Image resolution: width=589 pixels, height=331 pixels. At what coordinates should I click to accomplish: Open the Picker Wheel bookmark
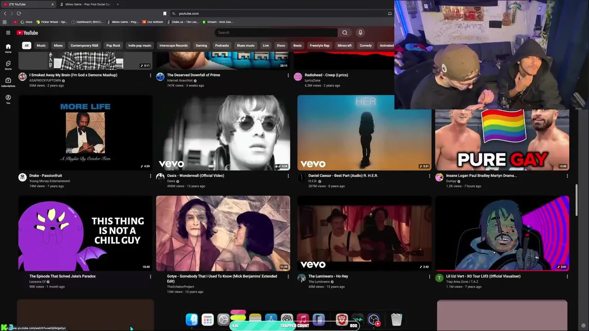coord(52,22)
